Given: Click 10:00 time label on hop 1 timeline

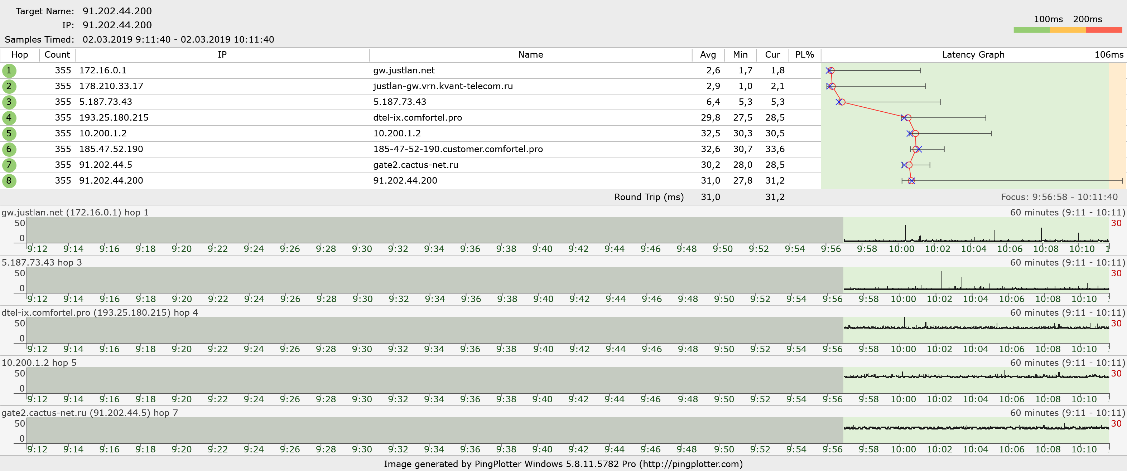Looking at the screenshot, I should [x=901, y=249].
